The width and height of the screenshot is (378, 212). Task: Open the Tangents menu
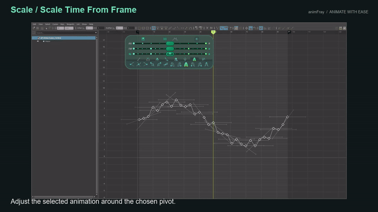click(70, 24)
